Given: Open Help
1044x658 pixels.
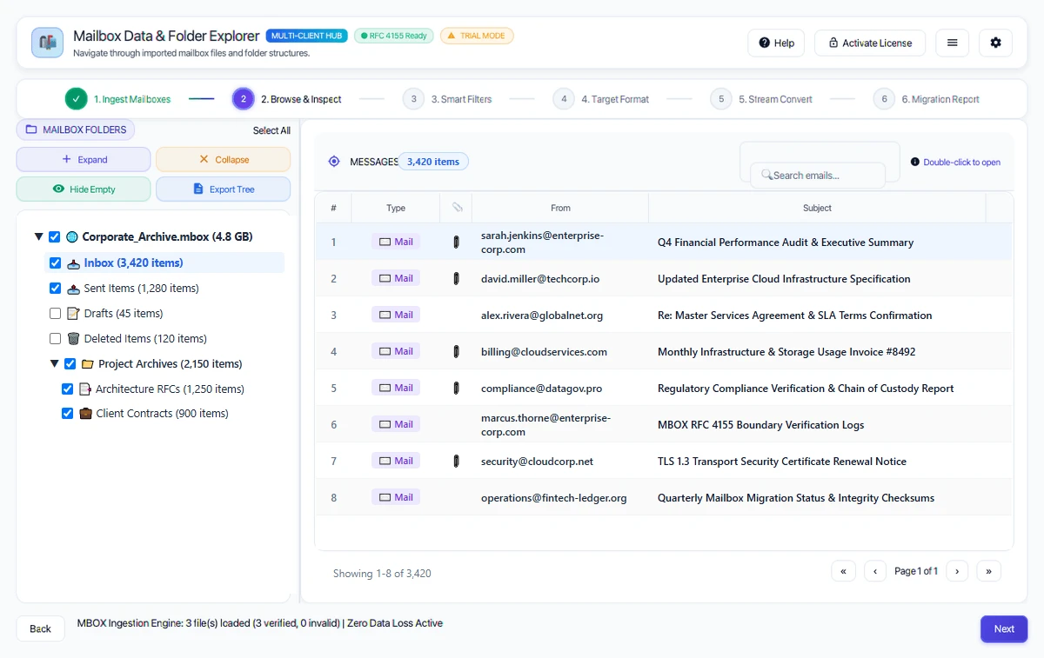Looking at the screenshot, I should (x=776, y=43).
